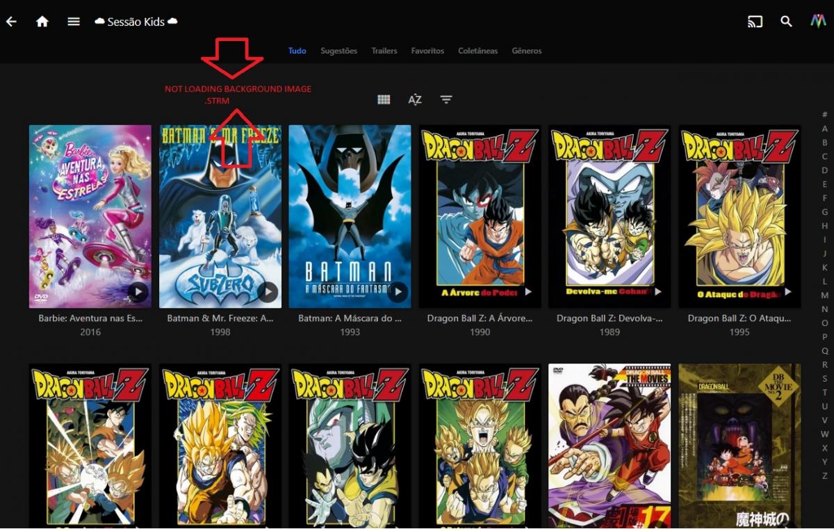This screenshot has width=834, height=529.
Task: Open the Batman SubZero poster
Action: click(x=220, y=216)
